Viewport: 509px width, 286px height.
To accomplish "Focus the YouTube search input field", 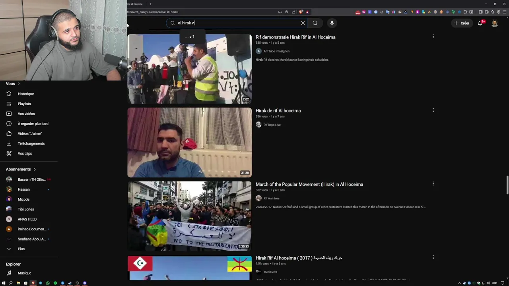I will pyautogui.click(x=237, y=23).
